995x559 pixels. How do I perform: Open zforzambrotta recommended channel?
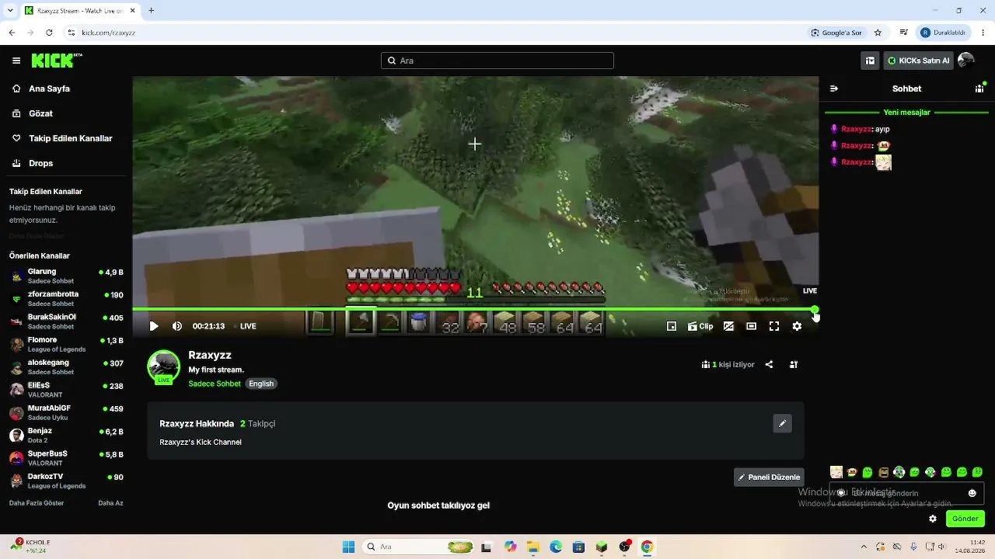66,298
